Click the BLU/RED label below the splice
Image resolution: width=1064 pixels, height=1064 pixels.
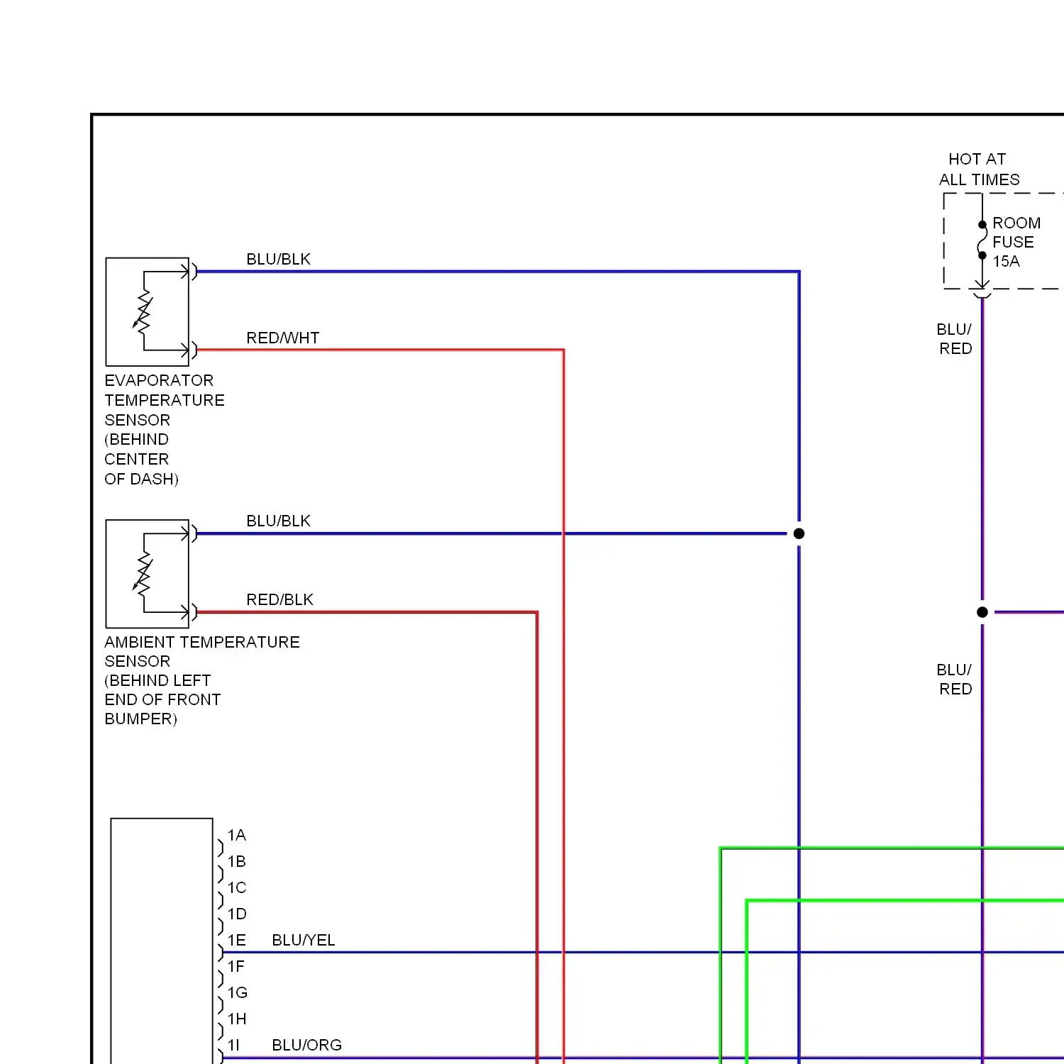point(955,680)
